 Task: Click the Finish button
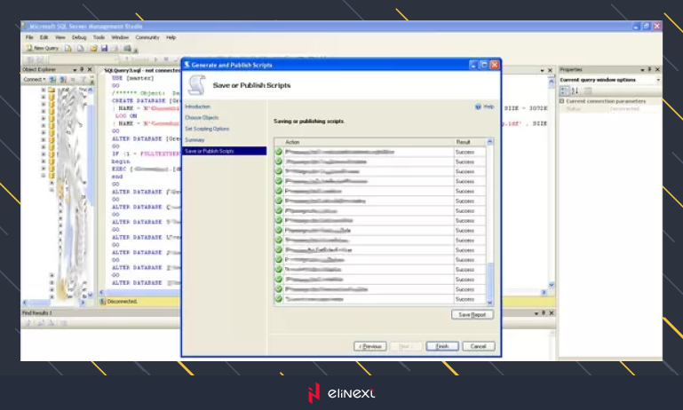(x=441, y=346)
